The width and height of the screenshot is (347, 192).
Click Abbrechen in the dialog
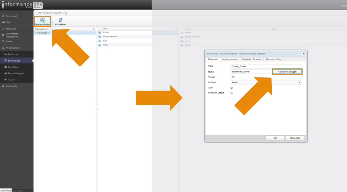coord(295,138)
